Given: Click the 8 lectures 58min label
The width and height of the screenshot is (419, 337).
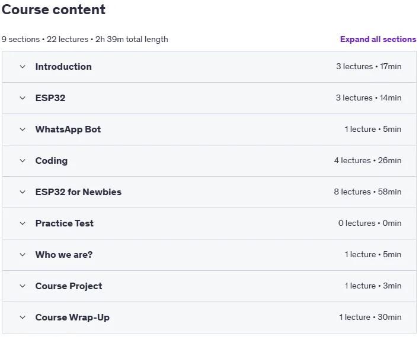Looking at the screenshot, I should (x=367, y=192).
